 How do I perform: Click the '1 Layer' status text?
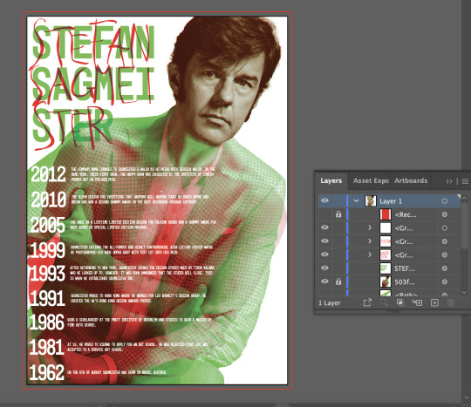[330, 303]
